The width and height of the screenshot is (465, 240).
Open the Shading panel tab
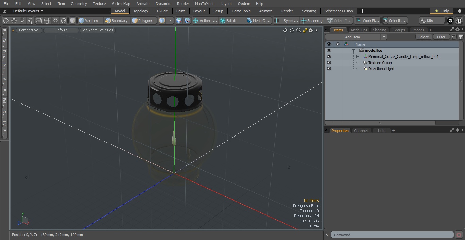380,30
